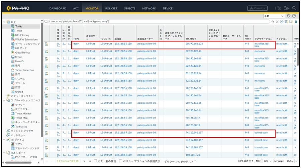Click the URL Filtering log icon
Viewport: 301px width, 168px height.
(13, 35)
